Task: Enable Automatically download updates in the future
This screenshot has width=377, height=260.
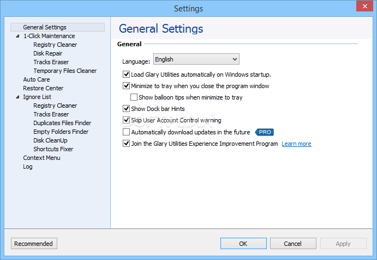Action: click(126, 132)
